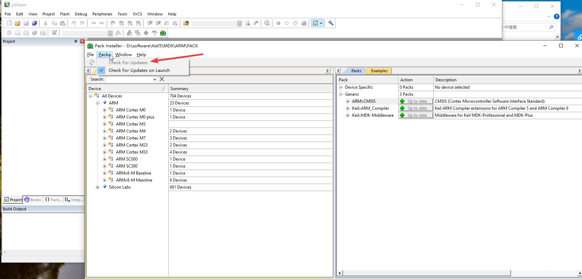582x279 pixels.
Task: Open the Search field dropdown arrow
Action: click(x=155, y=80)
